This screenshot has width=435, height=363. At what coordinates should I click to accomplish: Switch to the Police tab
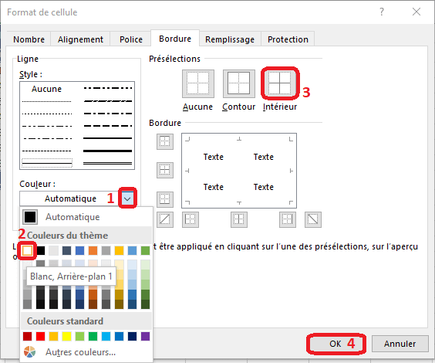tap(131, 39)
